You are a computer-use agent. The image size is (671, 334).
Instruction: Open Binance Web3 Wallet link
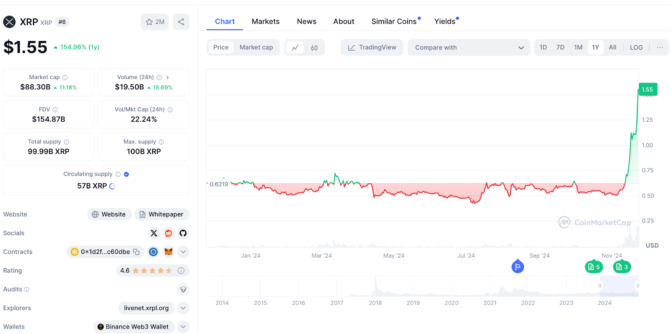[134, 327]
